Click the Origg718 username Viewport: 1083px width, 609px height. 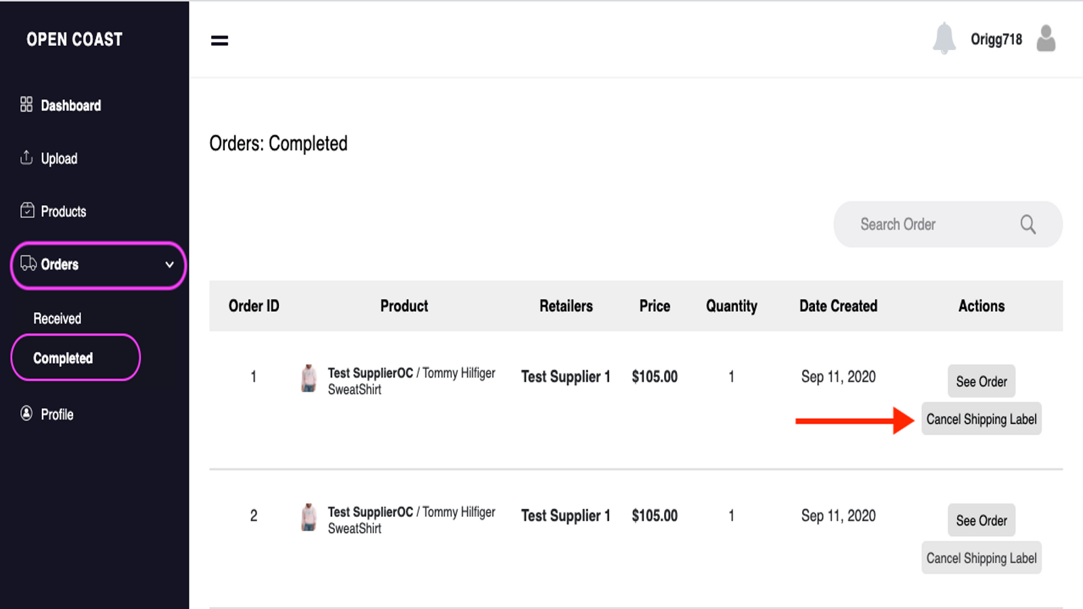point(996,39)
